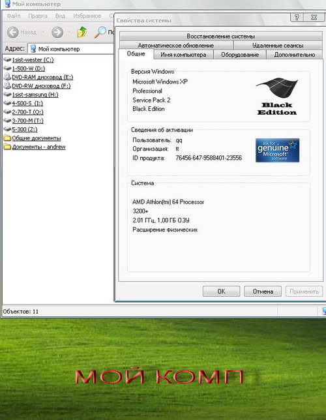
Task: Click the Объектов: 11 status bar text
Action: coord(21,312)
